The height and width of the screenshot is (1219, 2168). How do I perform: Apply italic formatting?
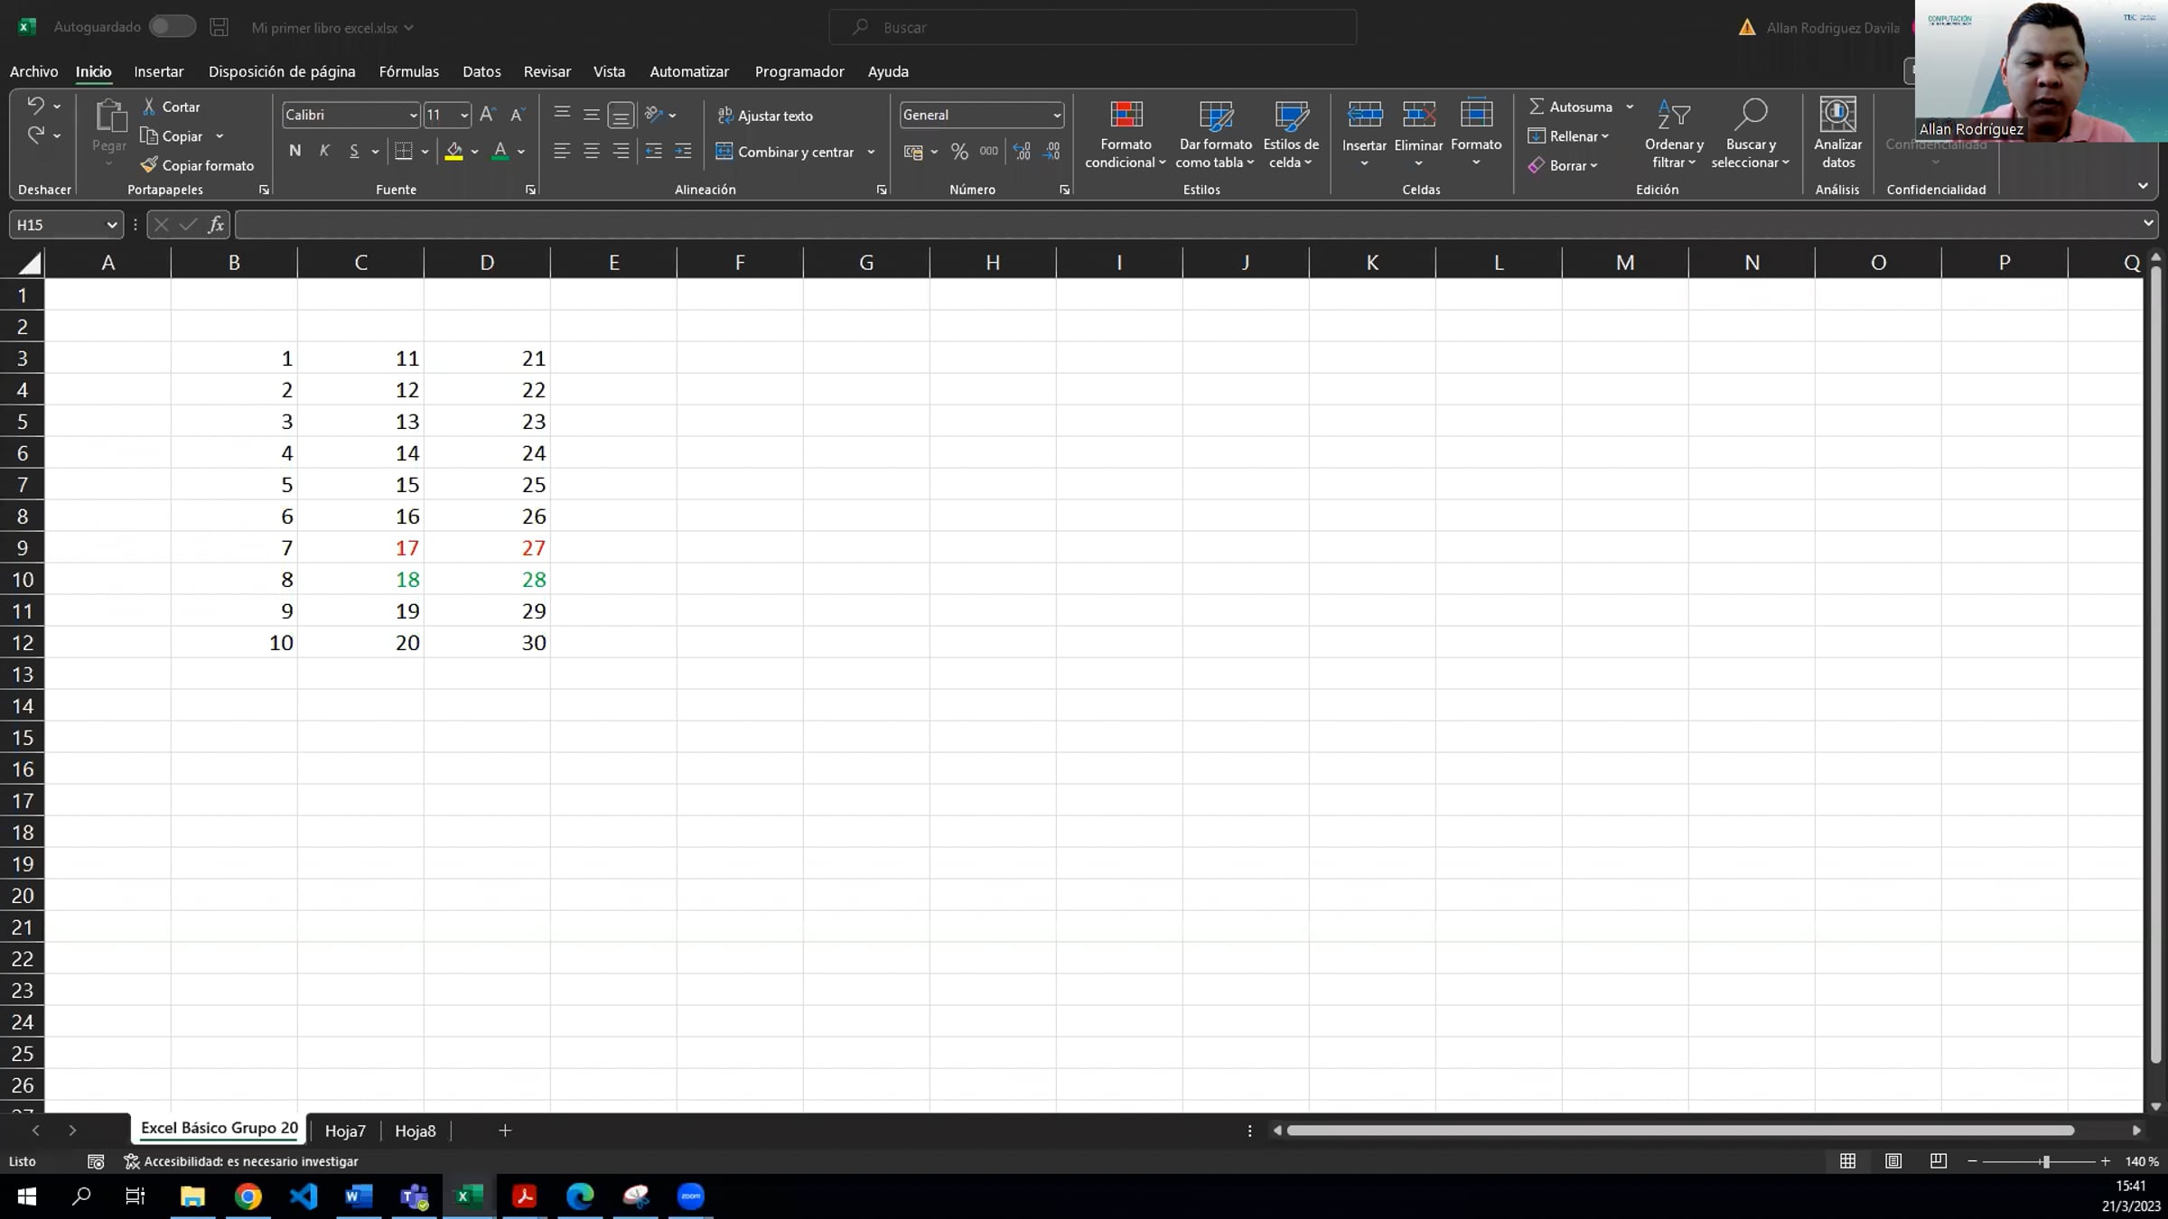point(324,151)
